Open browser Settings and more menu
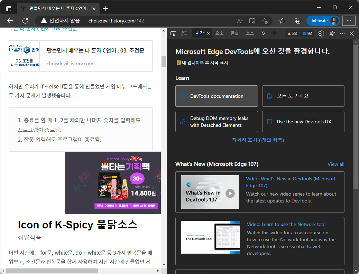This screenshot has width=359, height=274. point(349,21)
